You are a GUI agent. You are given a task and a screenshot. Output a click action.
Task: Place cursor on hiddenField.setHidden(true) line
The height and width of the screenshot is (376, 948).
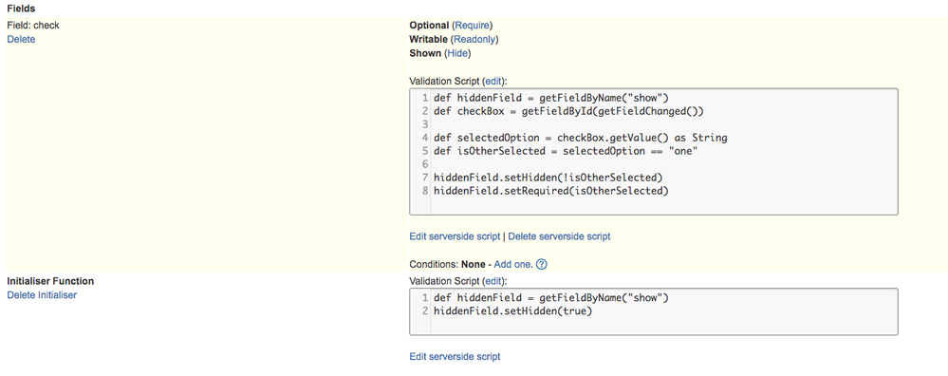pos(512,311)
